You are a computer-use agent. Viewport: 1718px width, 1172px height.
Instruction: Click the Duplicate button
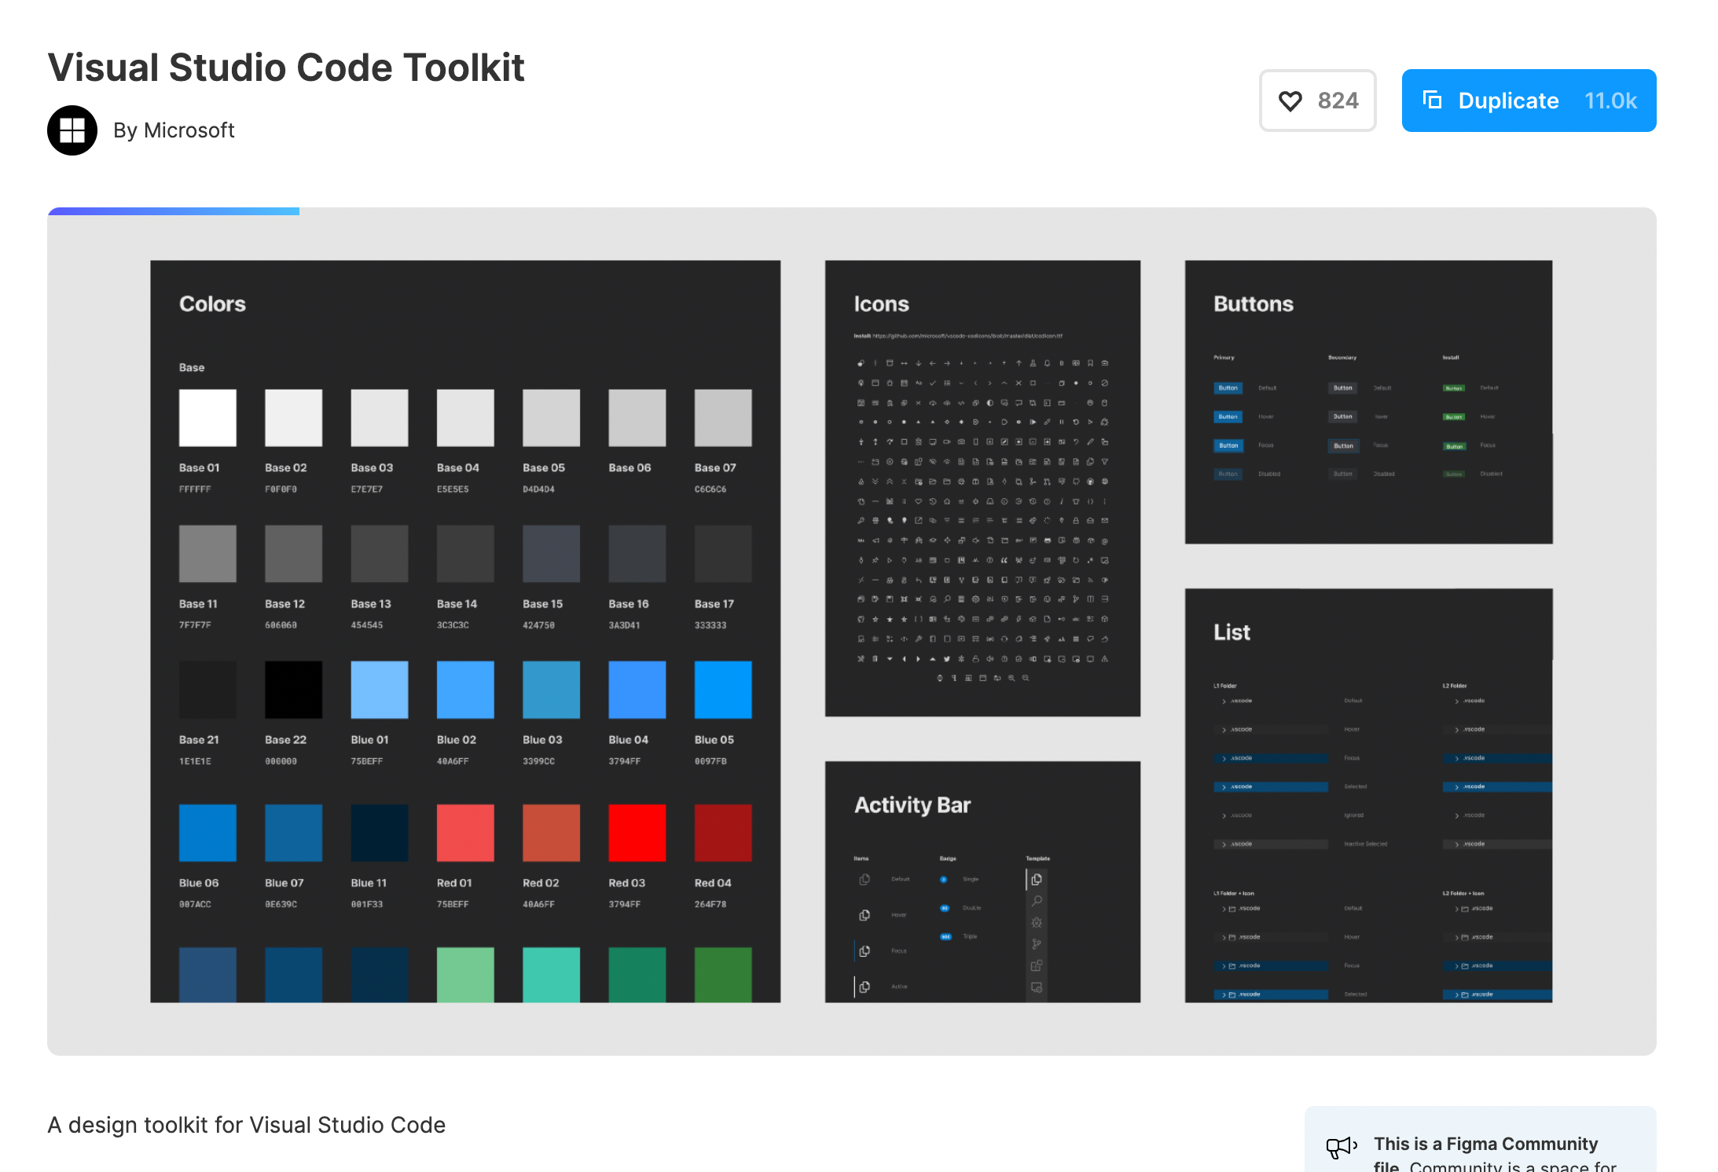pyautogui.click(x=1528, y=101)
